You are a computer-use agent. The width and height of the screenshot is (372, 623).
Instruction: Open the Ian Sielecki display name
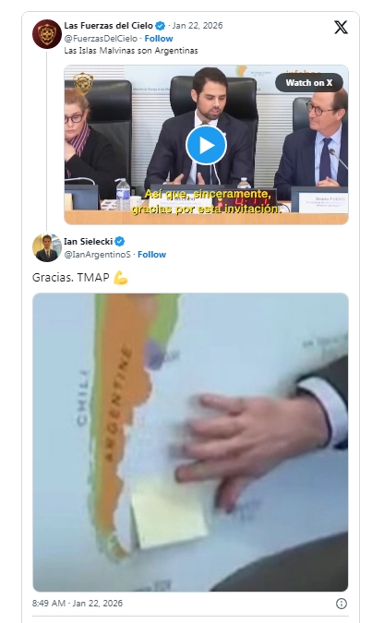(x=89, y=241)
